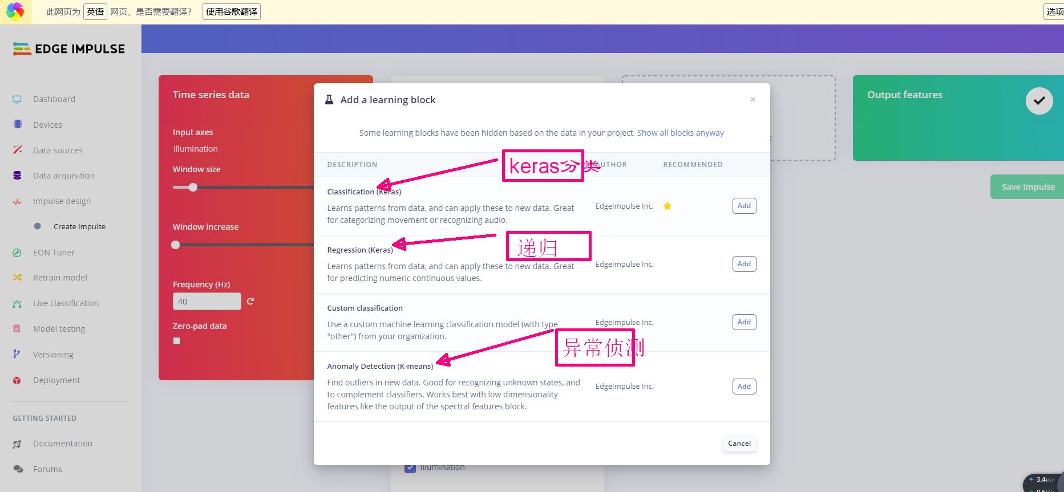Click the Google Translate button

coord(232,11)
